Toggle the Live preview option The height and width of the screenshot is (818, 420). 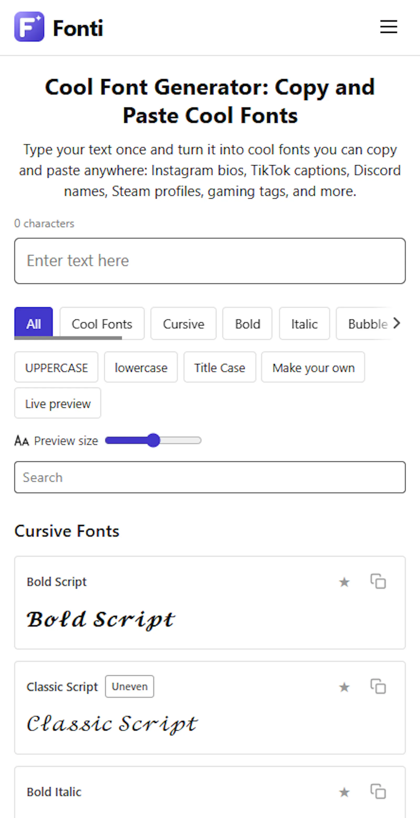click(x=58, y=403)
